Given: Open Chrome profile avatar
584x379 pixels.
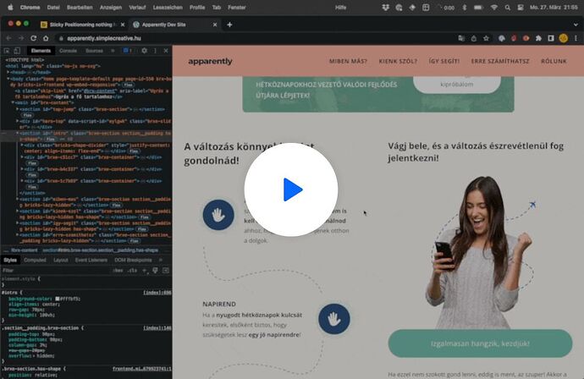Looking at the screenshot, I should [564, 38].
